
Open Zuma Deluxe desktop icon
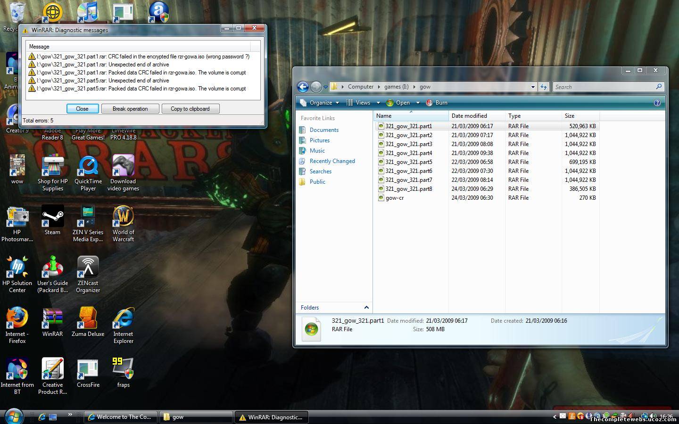point(88,322)
